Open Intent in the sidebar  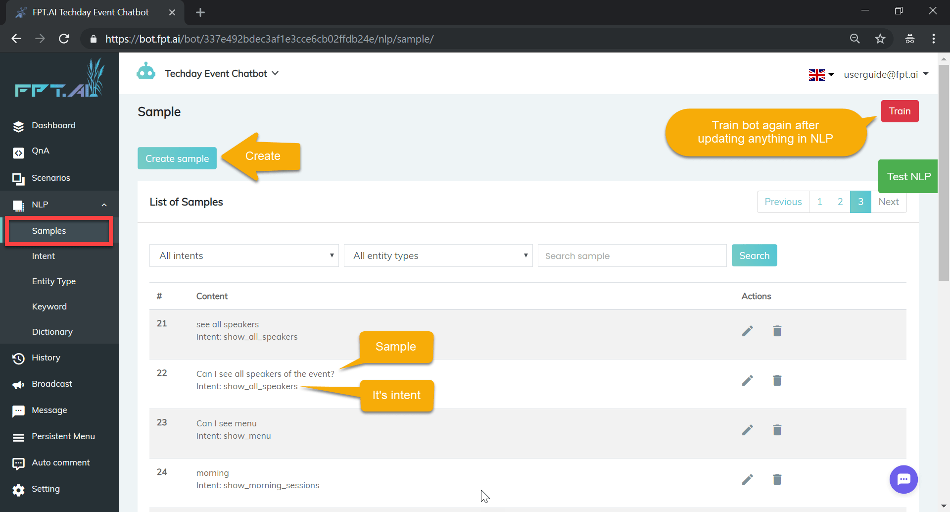[44, 256]
